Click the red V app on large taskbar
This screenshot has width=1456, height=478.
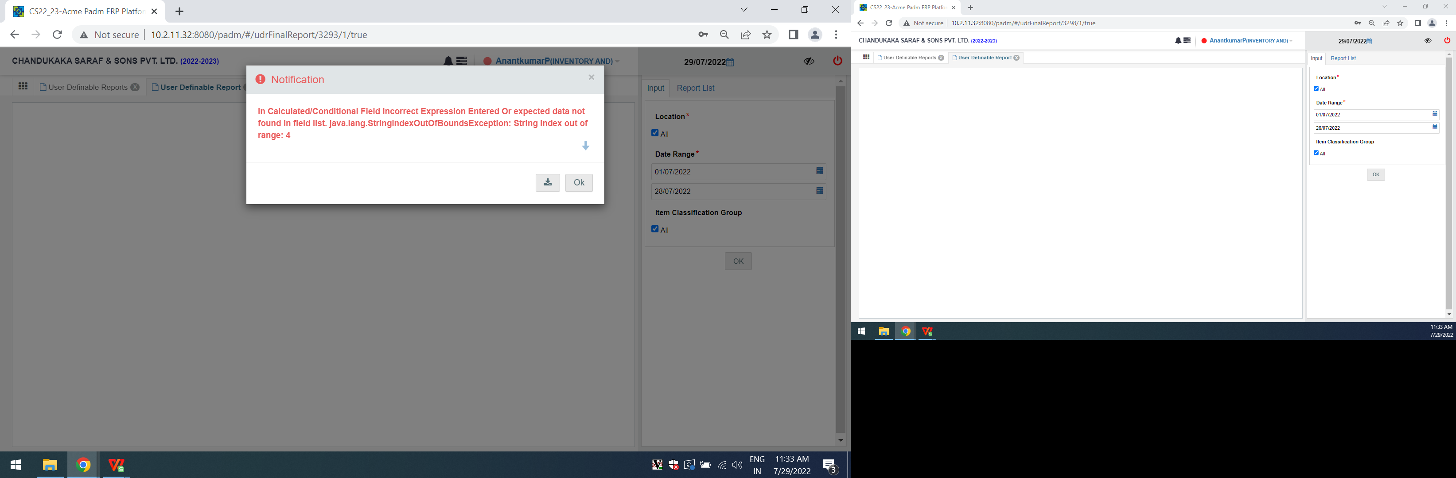pyautogui.click(x=117, y=464)
